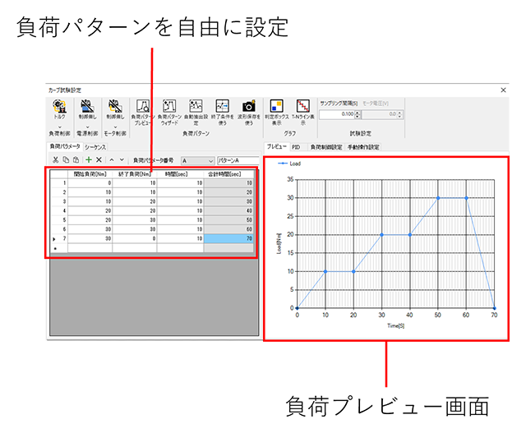The height and width of the screenshot is (433, 526).
Task: Click the モータ制御 制御無し icon
Action: (x=115, y=106)
